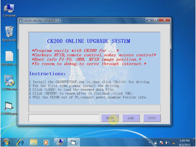This screenshot has width=196, height=147.
Task: Open Windows Media Player from taskbar
Action: coord(46,142)
